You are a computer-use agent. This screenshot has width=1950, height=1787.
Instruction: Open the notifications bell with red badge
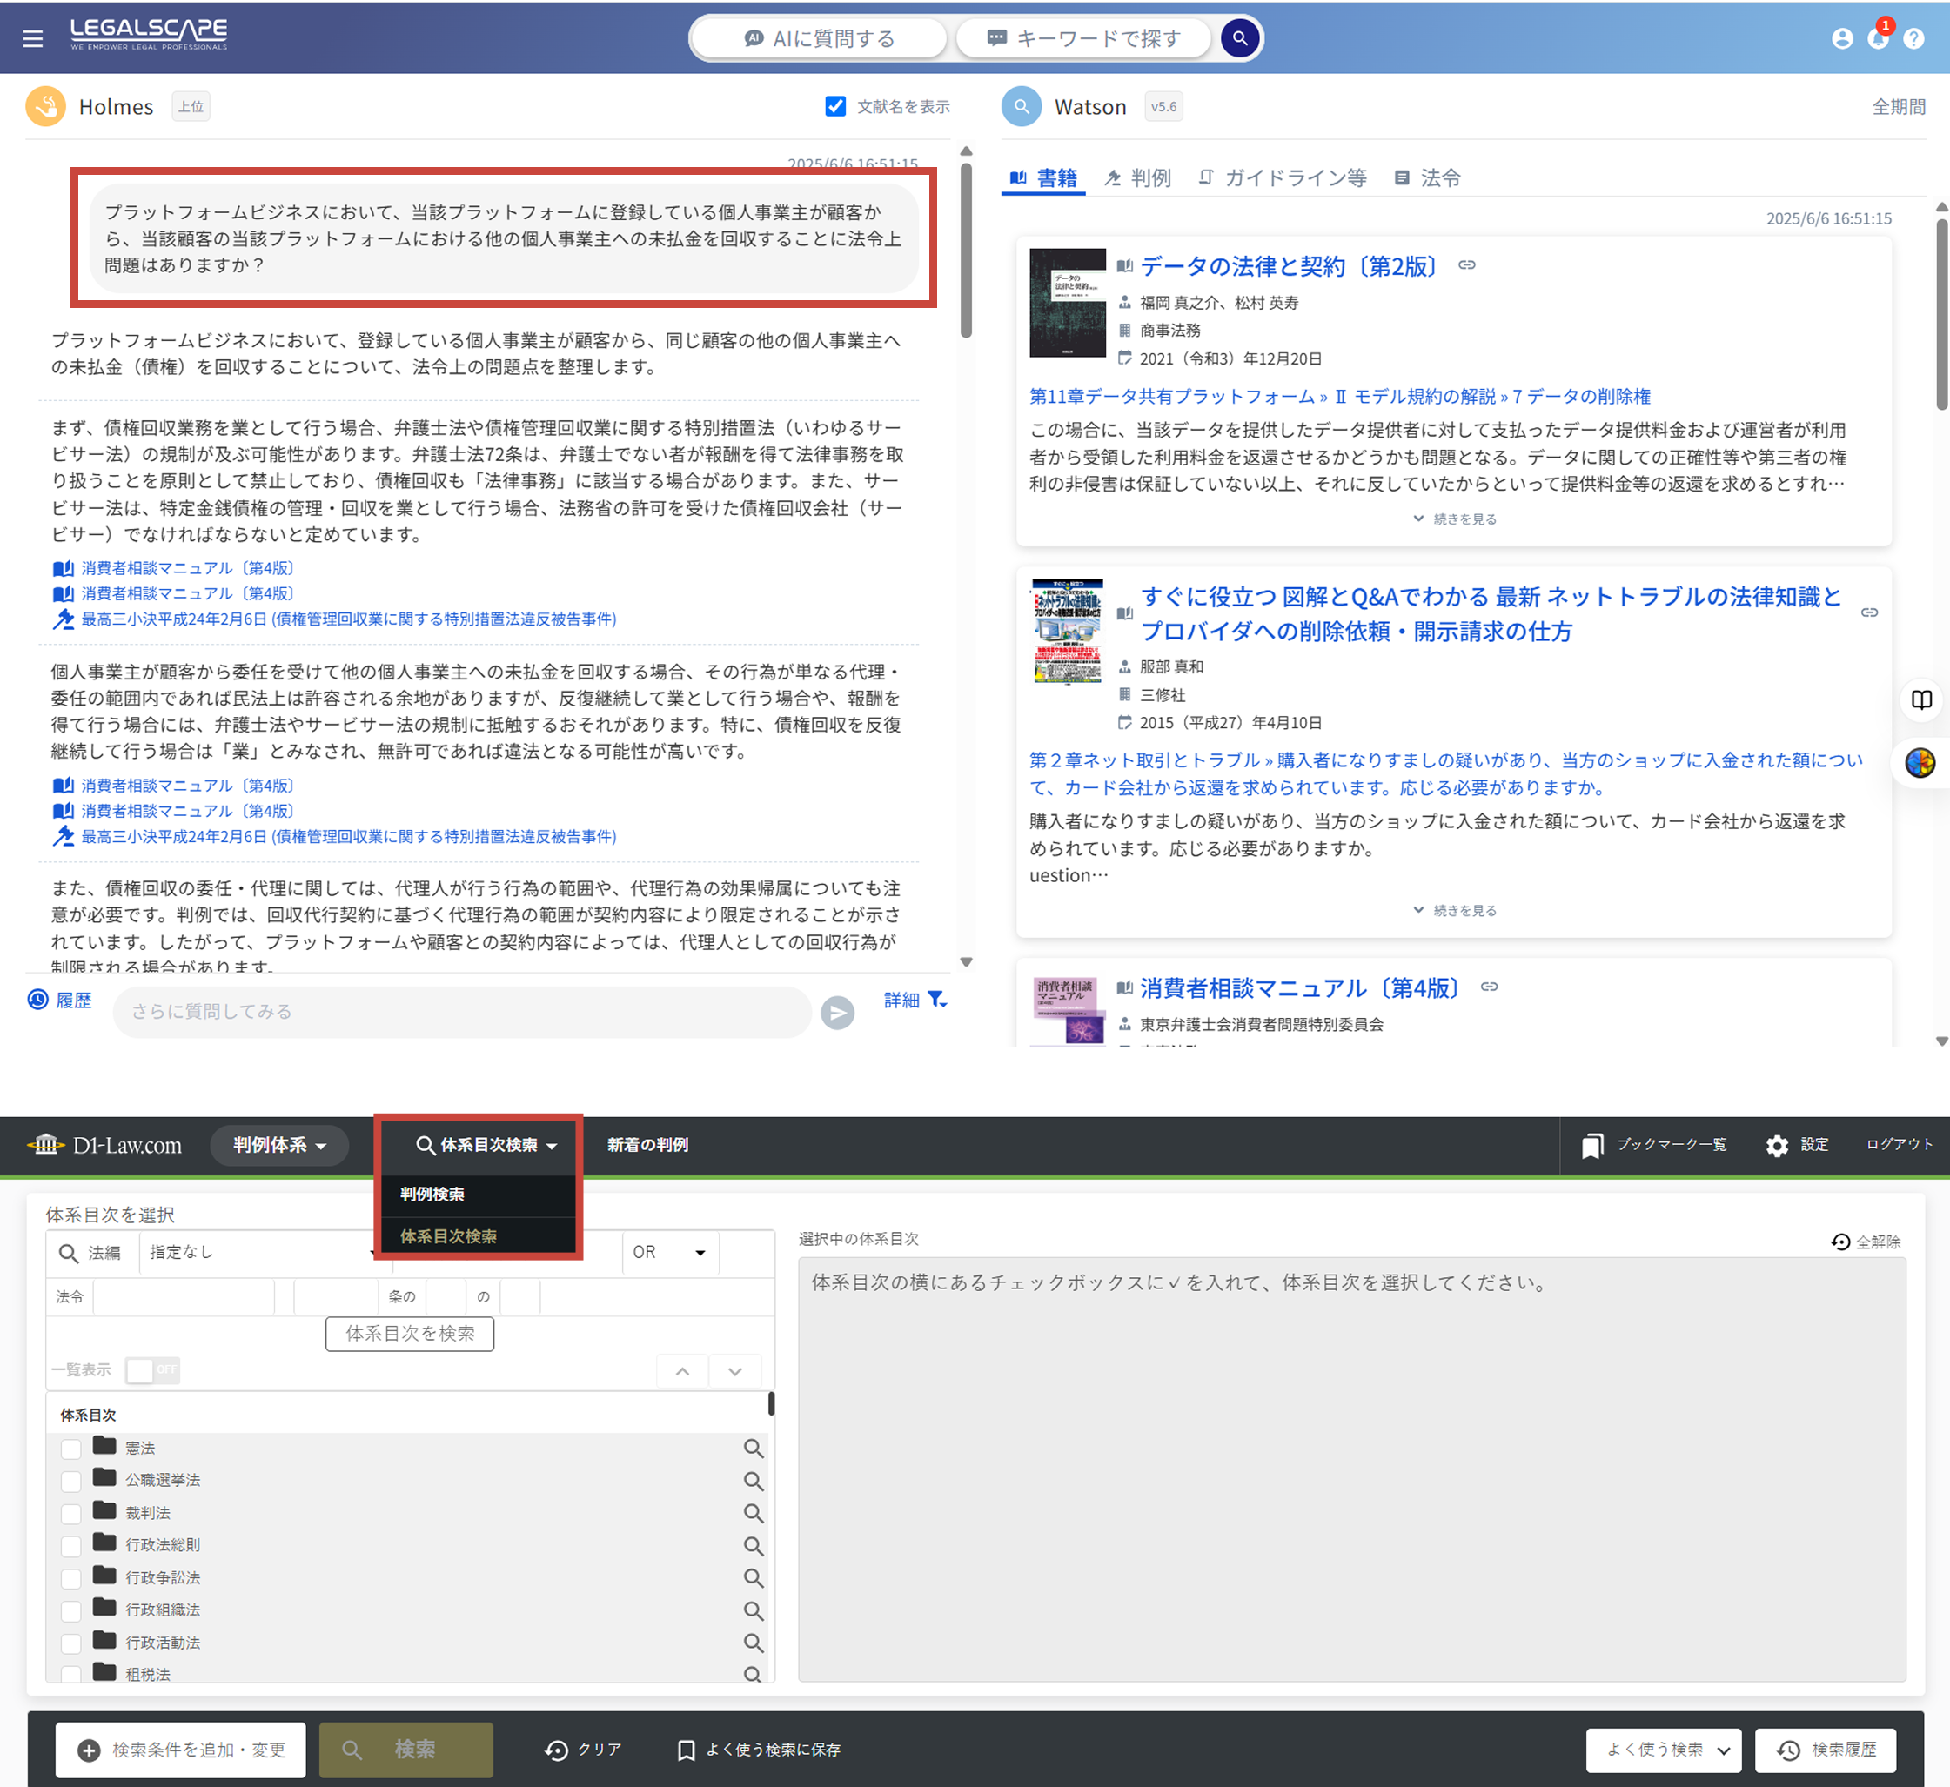1878,37
